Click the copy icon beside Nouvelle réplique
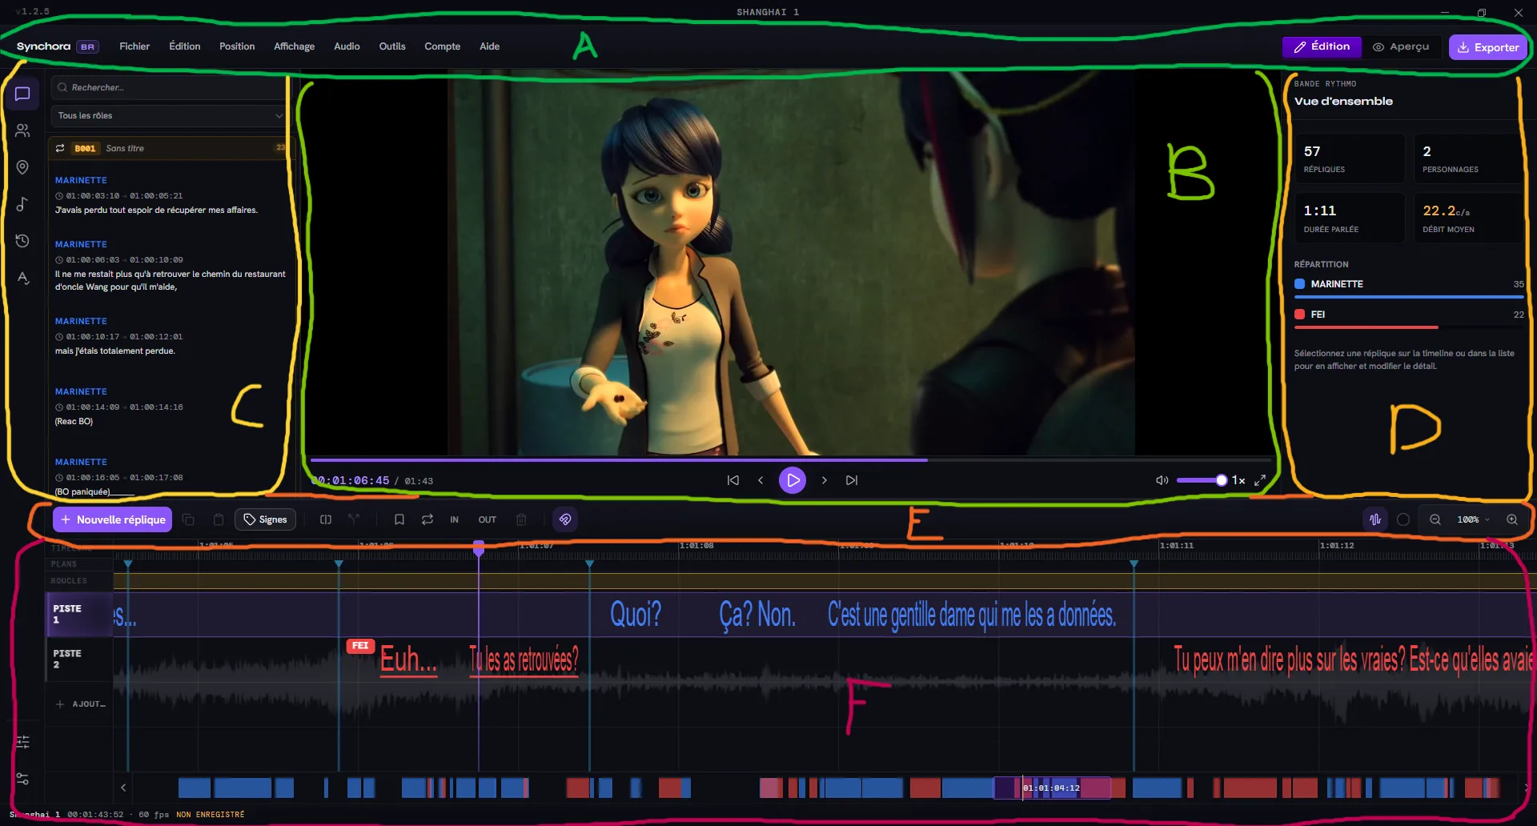Image resolution: width=1537 pixels, height=826 pixels. click(x=188, y=519)
